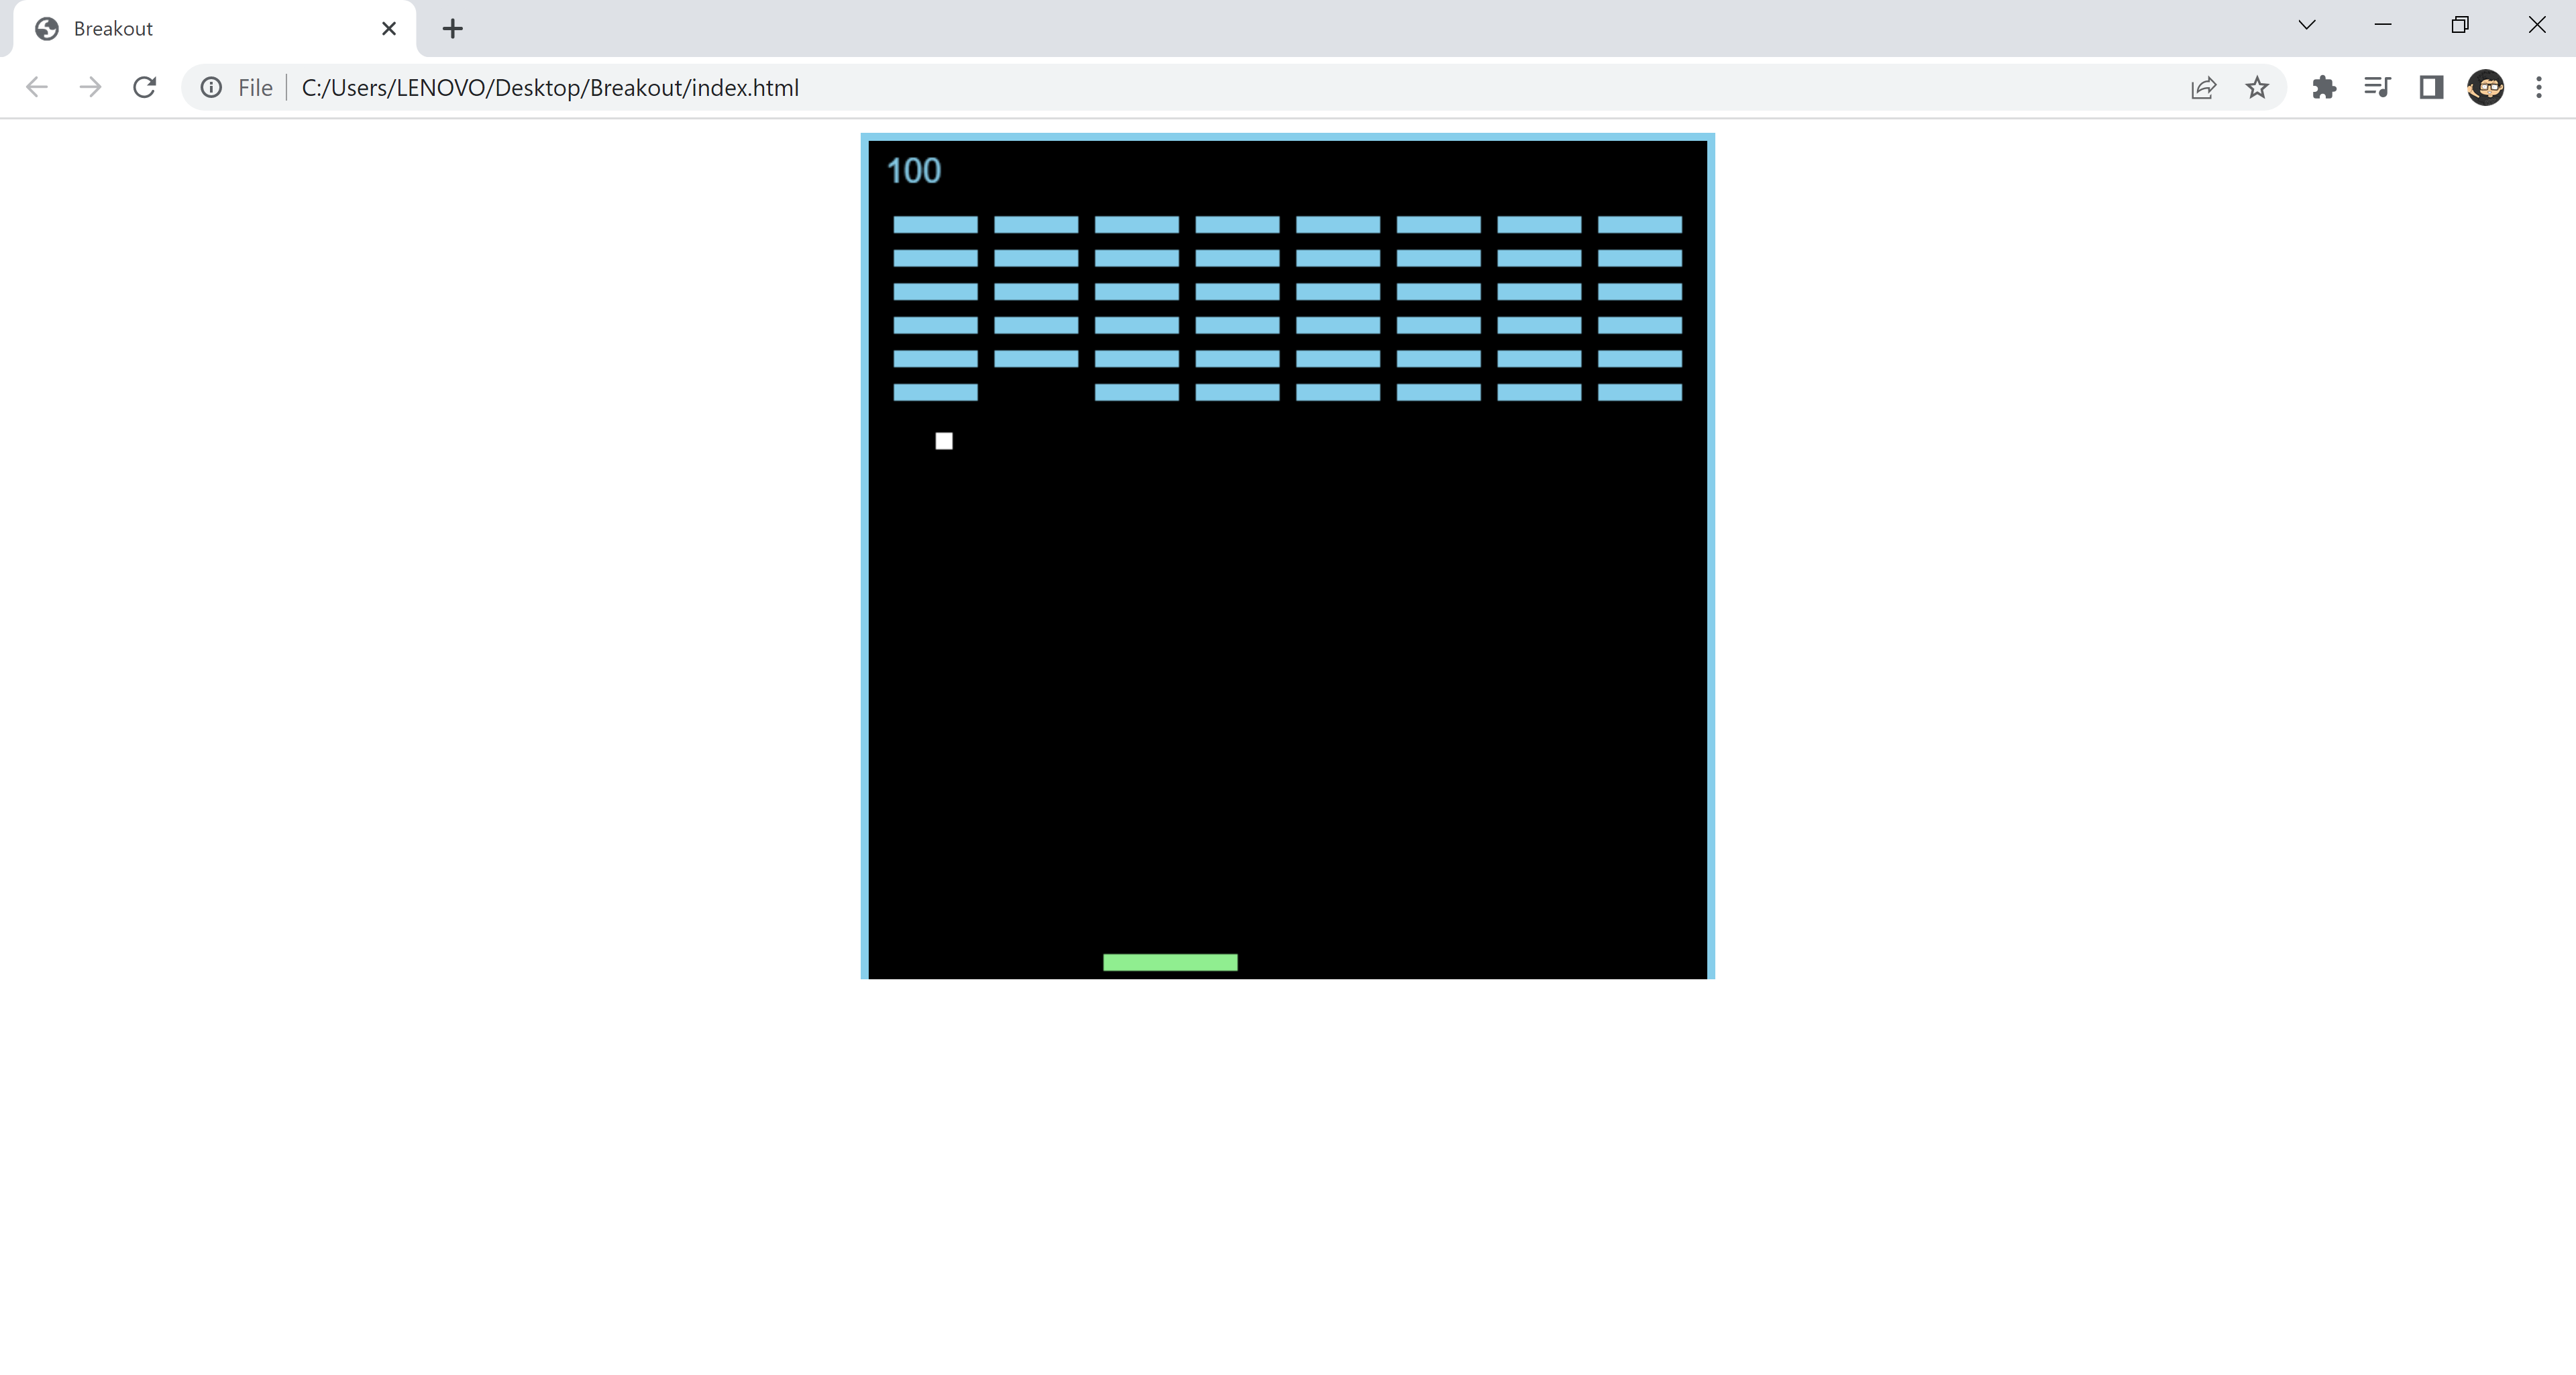Close the Breakout tab
This screenshot has width=2576, height=1375.
coord(389,29)
